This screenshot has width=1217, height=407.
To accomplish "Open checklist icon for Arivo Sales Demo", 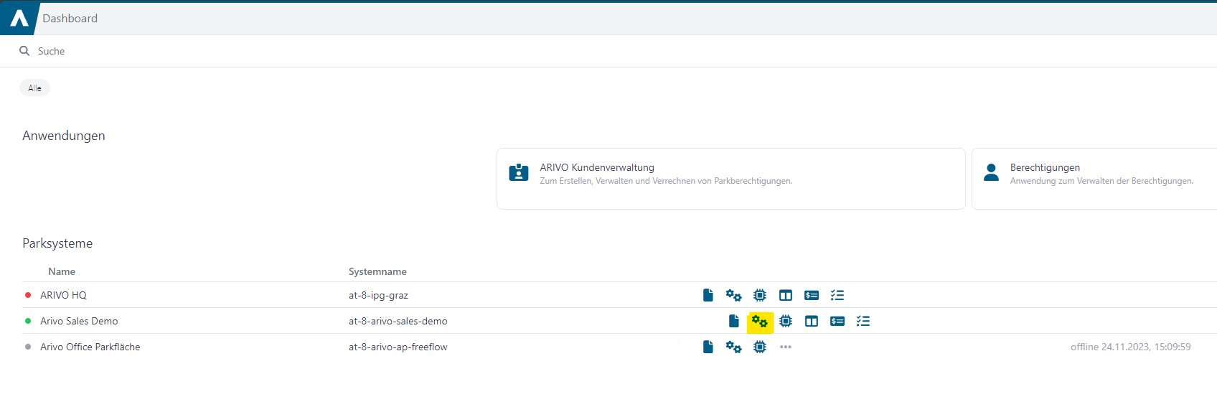I will pos(863,321).
